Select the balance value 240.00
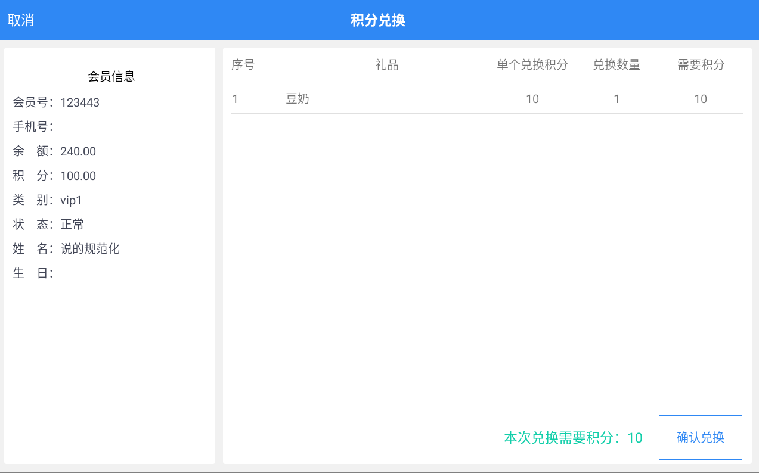Viewport: 759px width, 473px height. [x=78, y=151]
